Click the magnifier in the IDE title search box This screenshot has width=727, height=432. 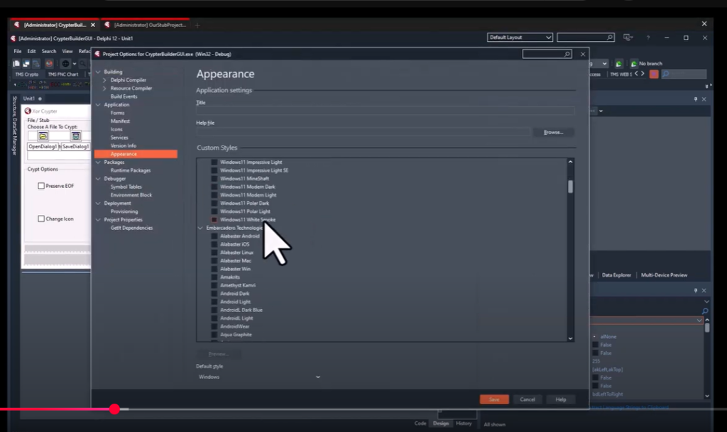click(609, 38)
